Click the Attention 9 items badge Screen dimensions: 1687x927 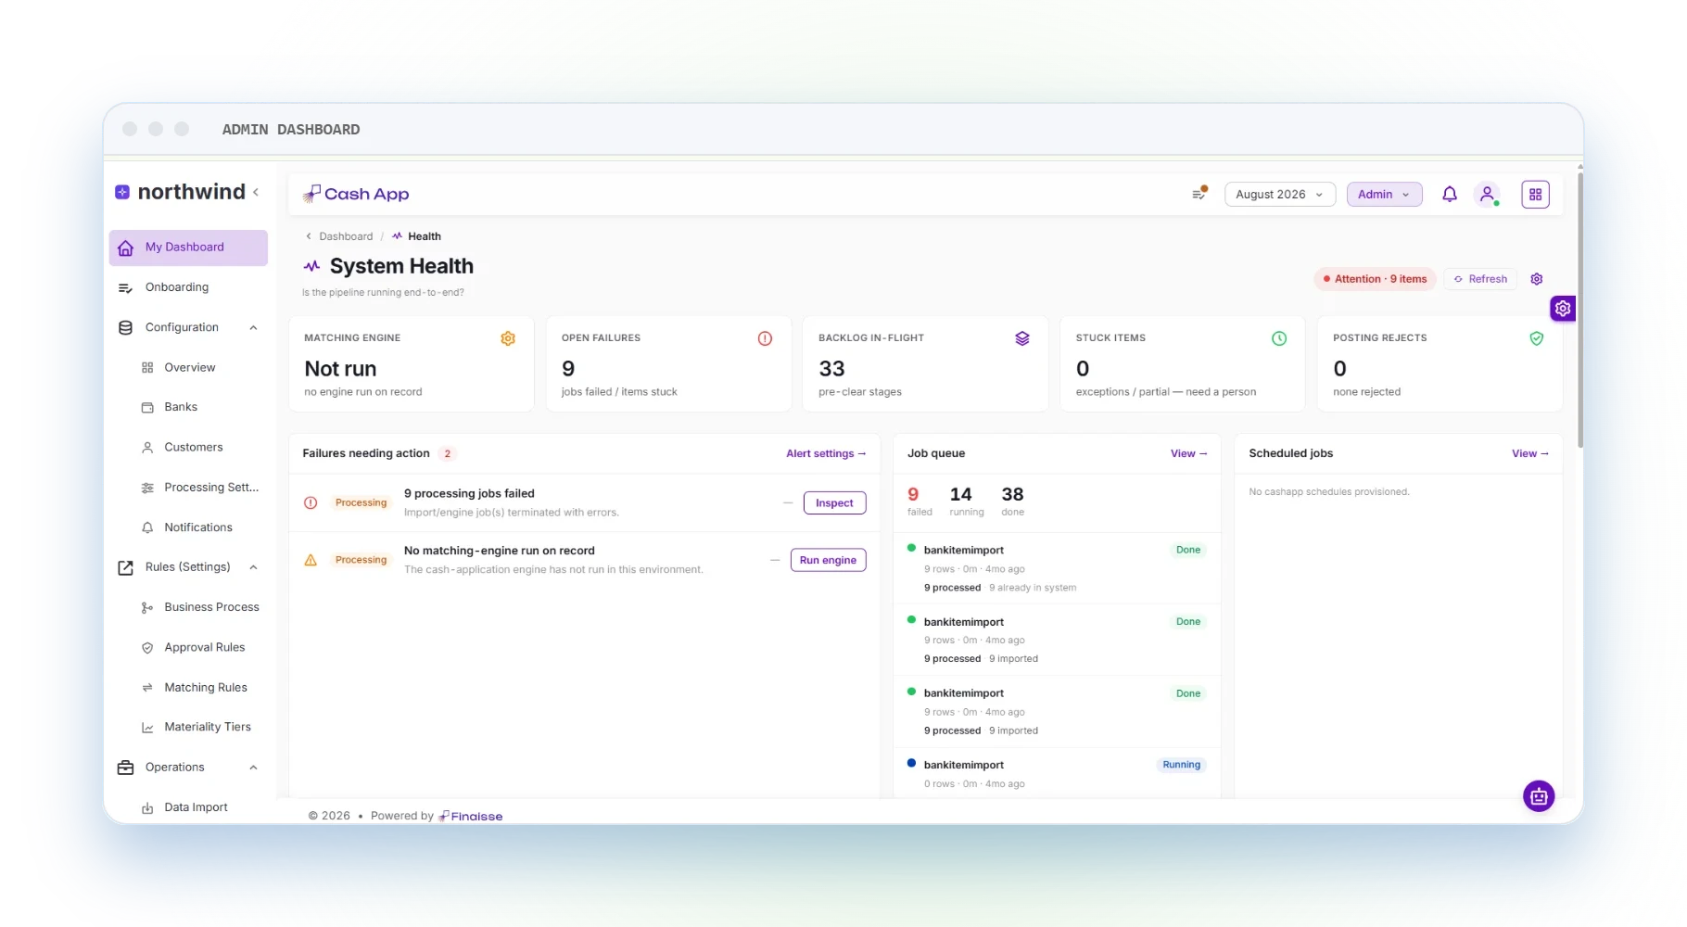1375,279
